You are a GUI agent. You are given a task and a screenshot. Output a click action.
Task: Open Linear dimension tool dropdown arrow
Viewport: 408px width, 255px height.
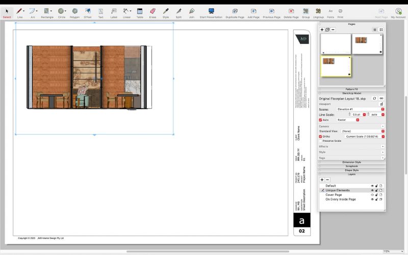pos(131,11)
